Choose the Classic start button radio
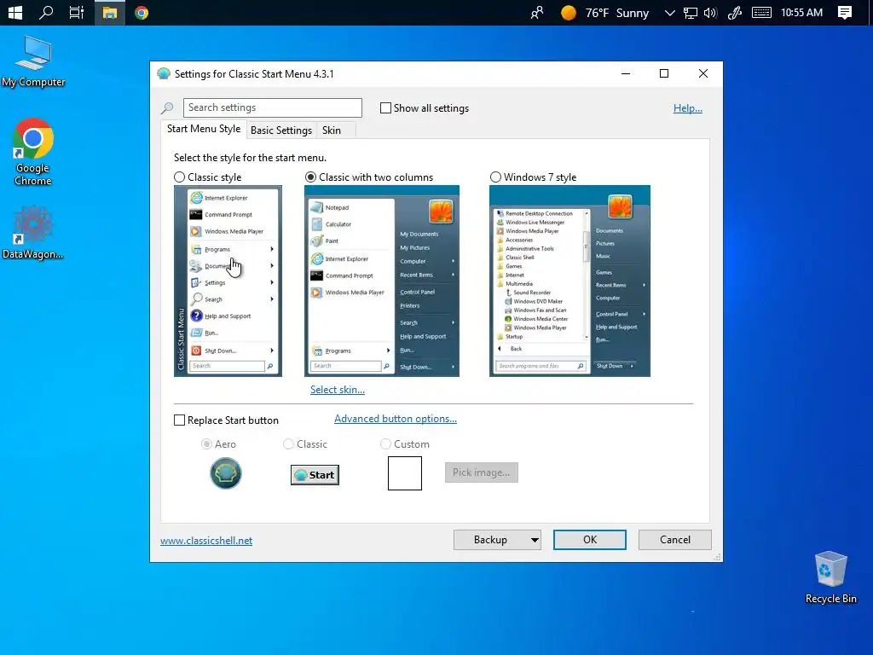This screenshot has width=873, height=655. tap(288, 443)
